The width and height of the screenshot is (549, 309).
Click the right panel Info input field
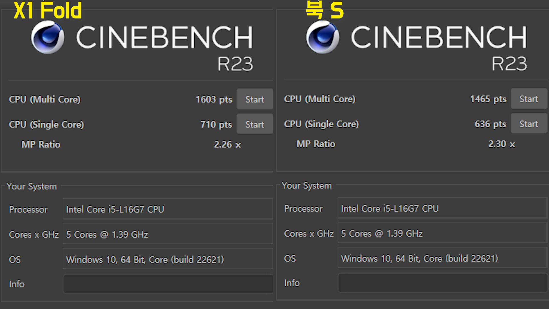click(x=442, y=283)
